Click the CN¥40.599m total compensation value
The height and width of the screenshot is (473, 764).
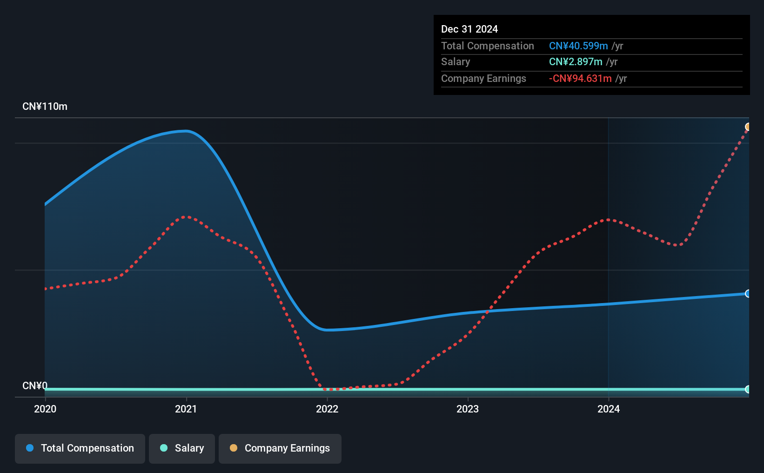[x=578, y=46]
